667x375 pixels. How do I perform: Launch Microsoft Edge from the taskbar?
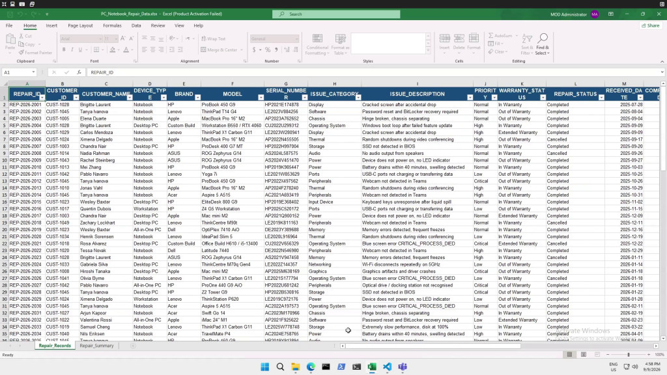311,367
